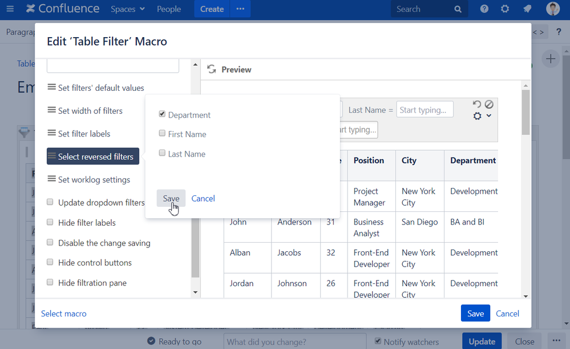570x349 pixels.
Task: Open Set filters' default values
Action: 96,88
